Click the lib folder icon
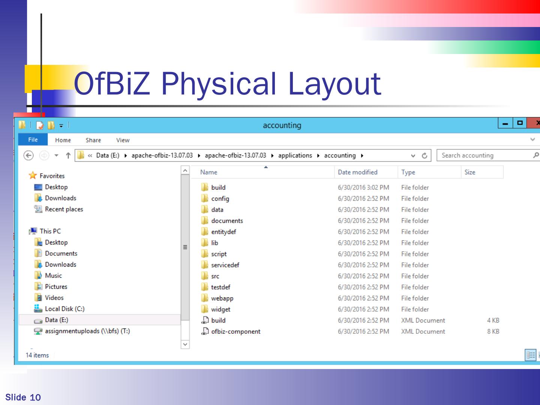540x405 pixels. tap(205, 243)
